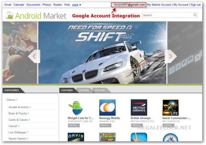Click the Need for Speed Shift banner
The image size is (206, 145).
(x=102, y=53)
